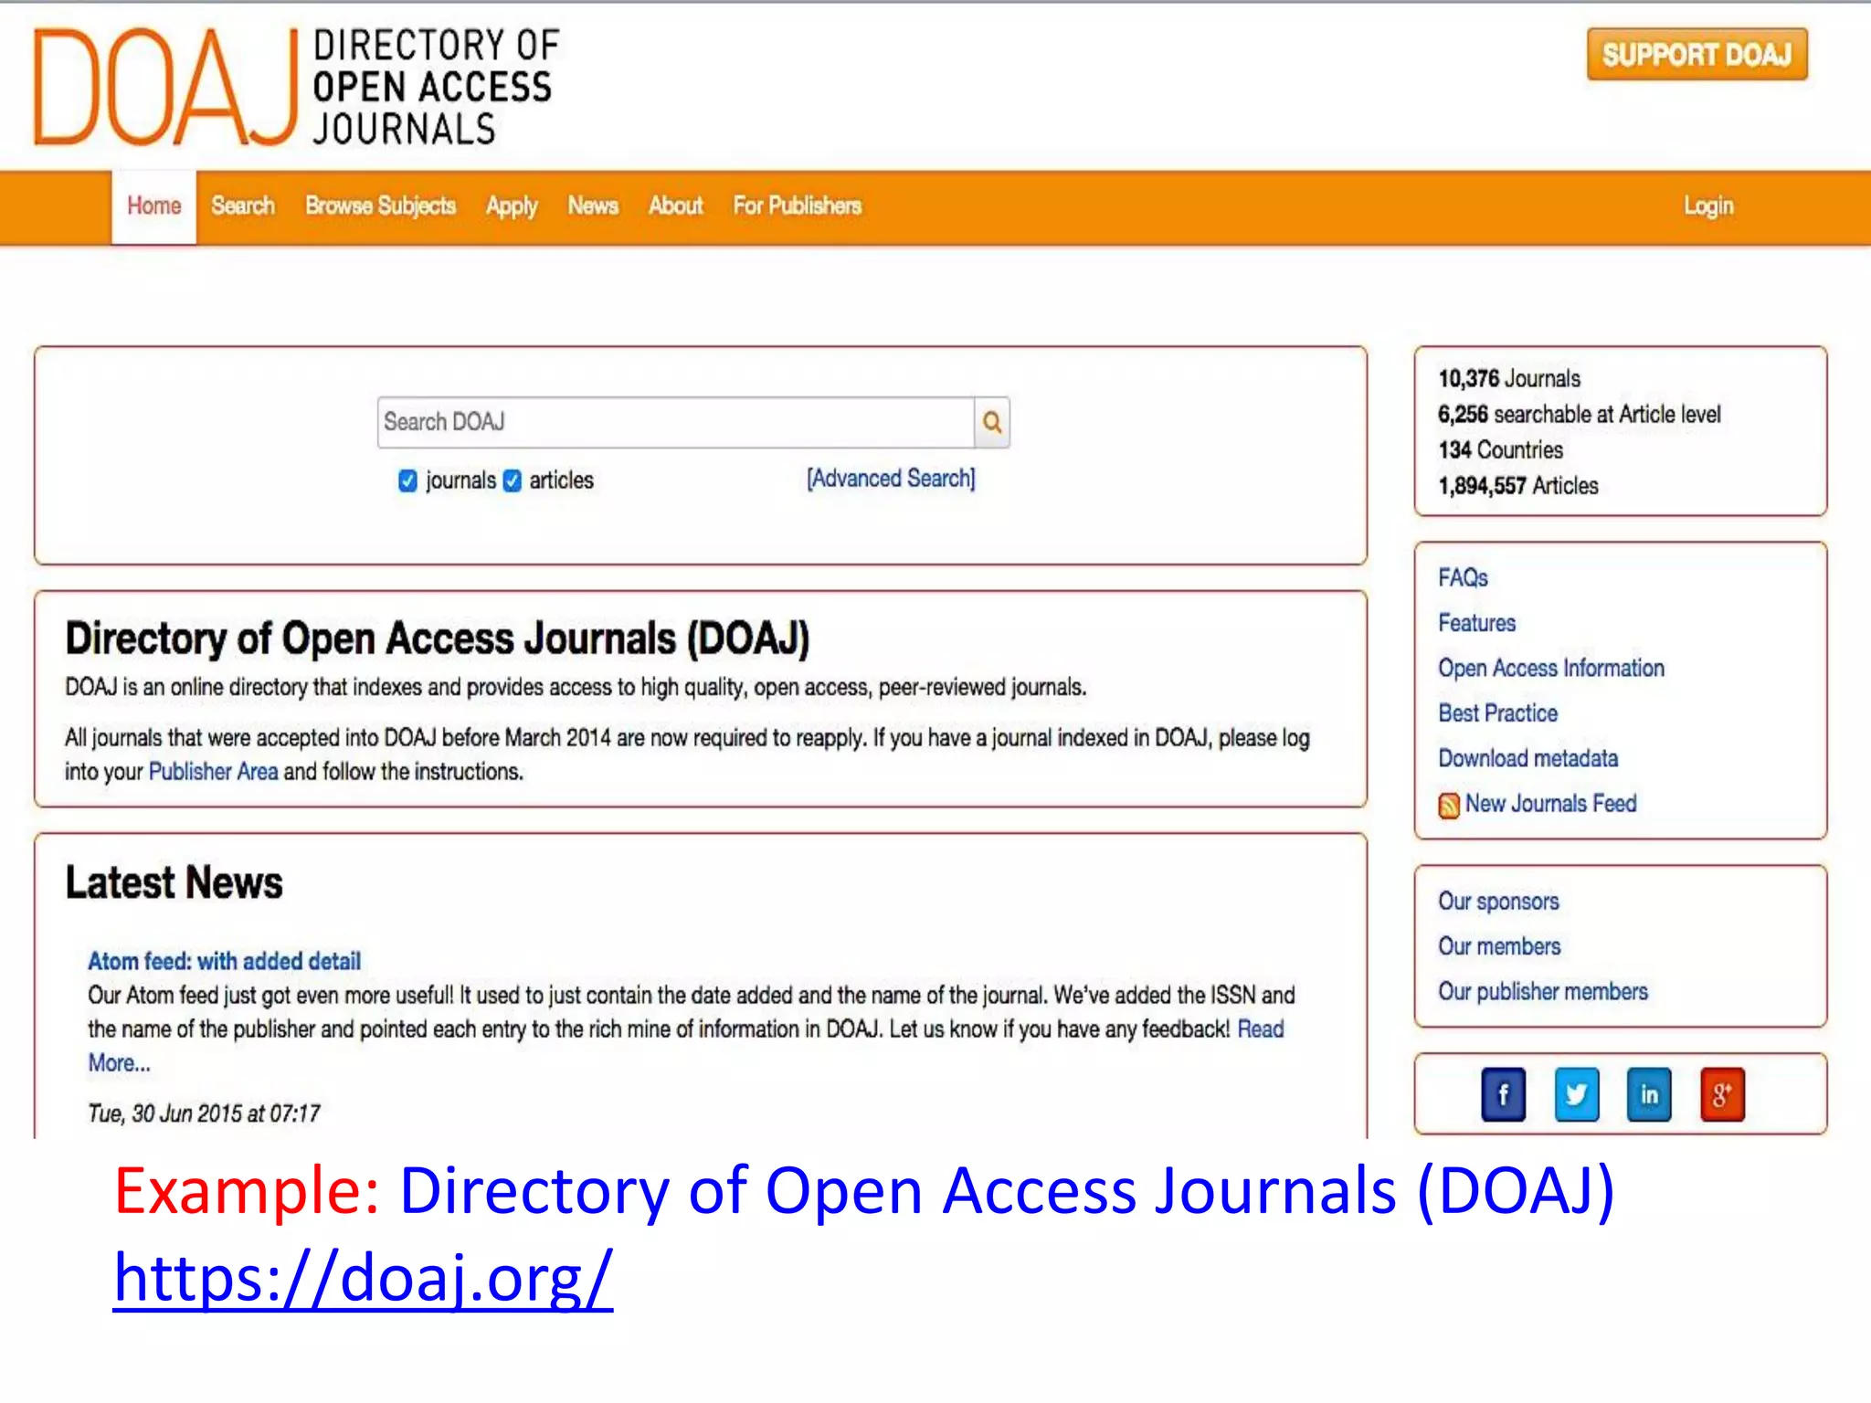Click the SUPPORT DOAJ button
This screenshot has width=1871, height=1403.
pos(1697,55)
